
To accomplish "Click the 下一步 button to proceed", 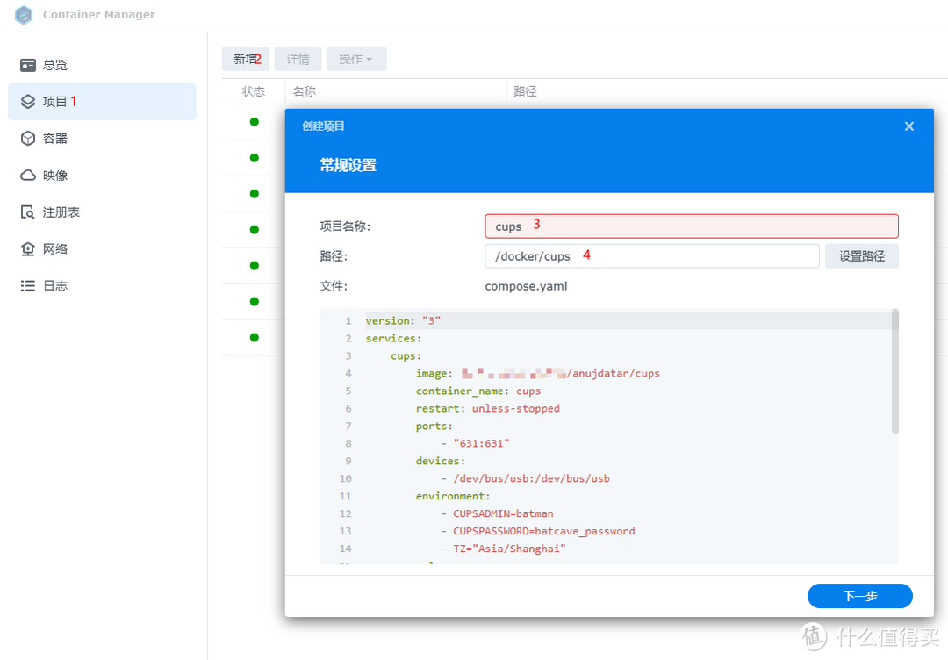I will tap(859, 596).
